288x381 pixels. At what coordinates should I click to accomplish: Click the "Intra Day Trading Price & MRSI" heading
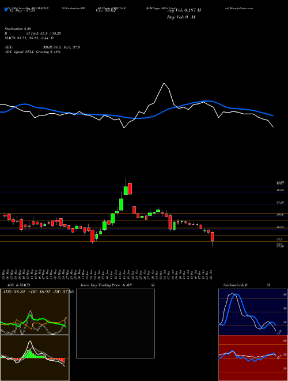click(x=118, y=285)
